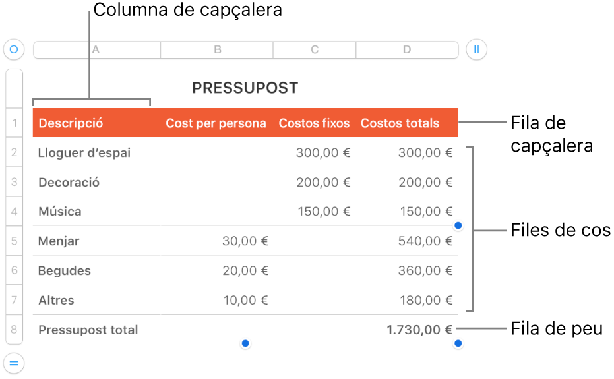The height and width of the screenshot is (379, 614).
Task: Select row 5 number tab
Action: click(x=14, y=241)
